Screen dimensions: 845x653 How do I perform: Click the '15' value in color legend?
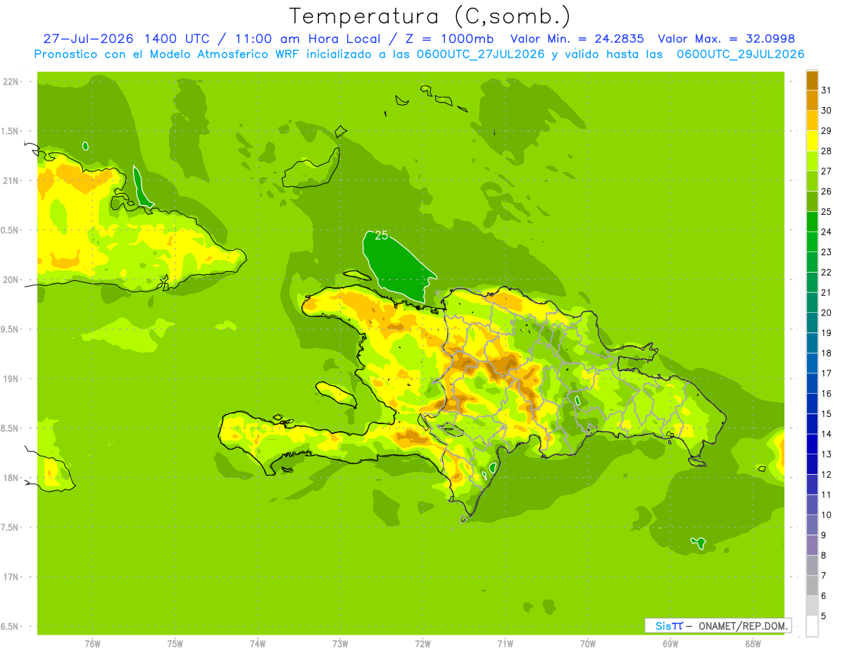point(826,414)
